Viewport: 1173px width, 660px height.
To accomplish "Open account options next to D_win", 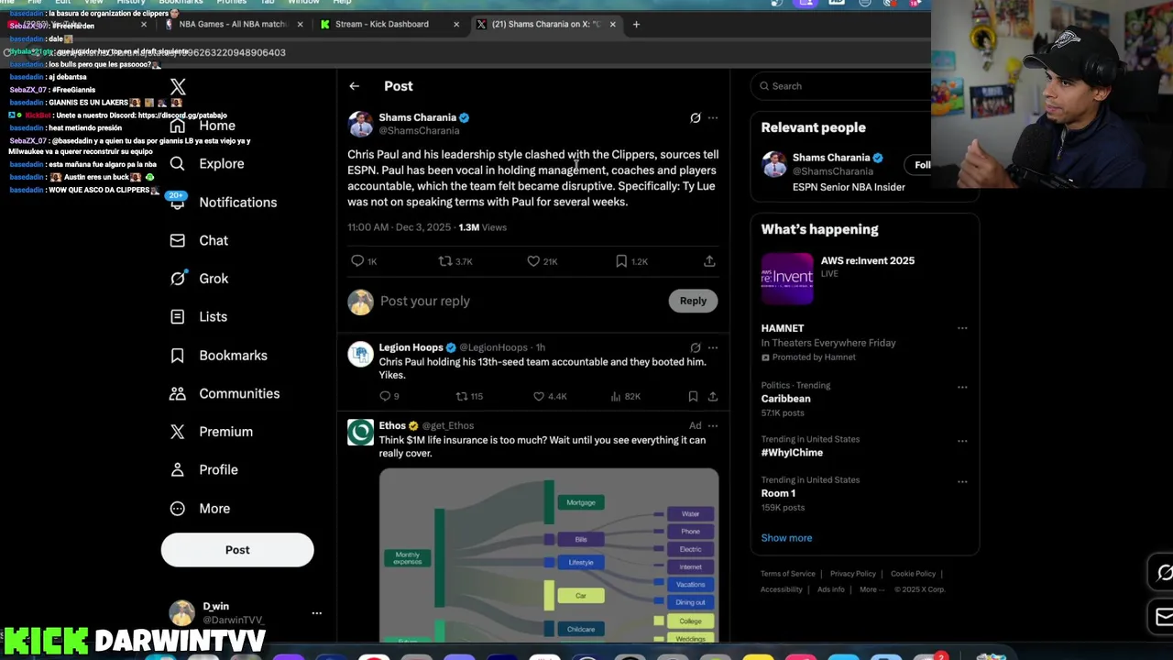I will point(316,613).
